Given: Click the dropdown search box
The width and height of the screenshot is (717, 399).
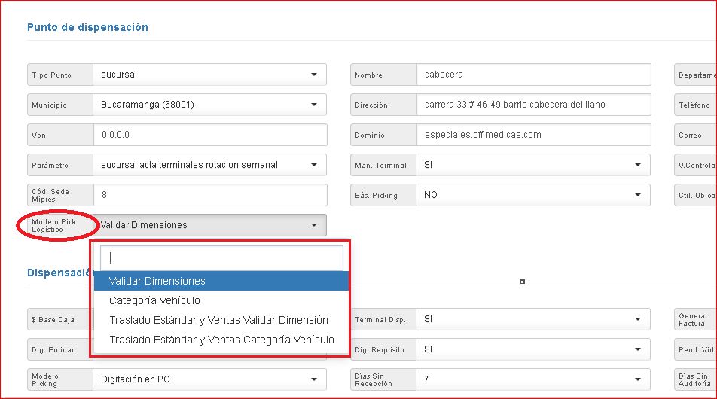Looking at the screenshot, I should click(x=221, y=258).
